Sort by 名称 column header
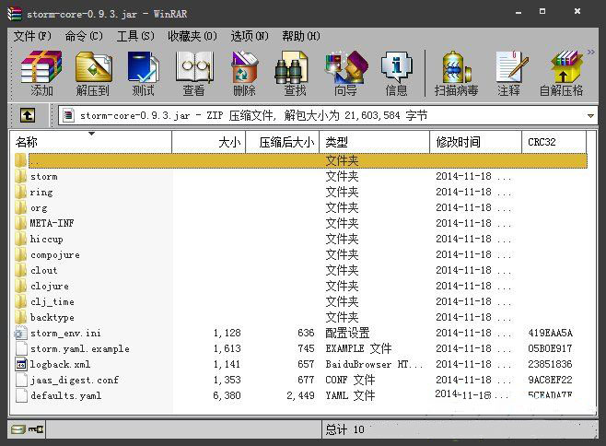Image resolution: width=606 pixels, height=446 pixels. (x=90, y=142)
